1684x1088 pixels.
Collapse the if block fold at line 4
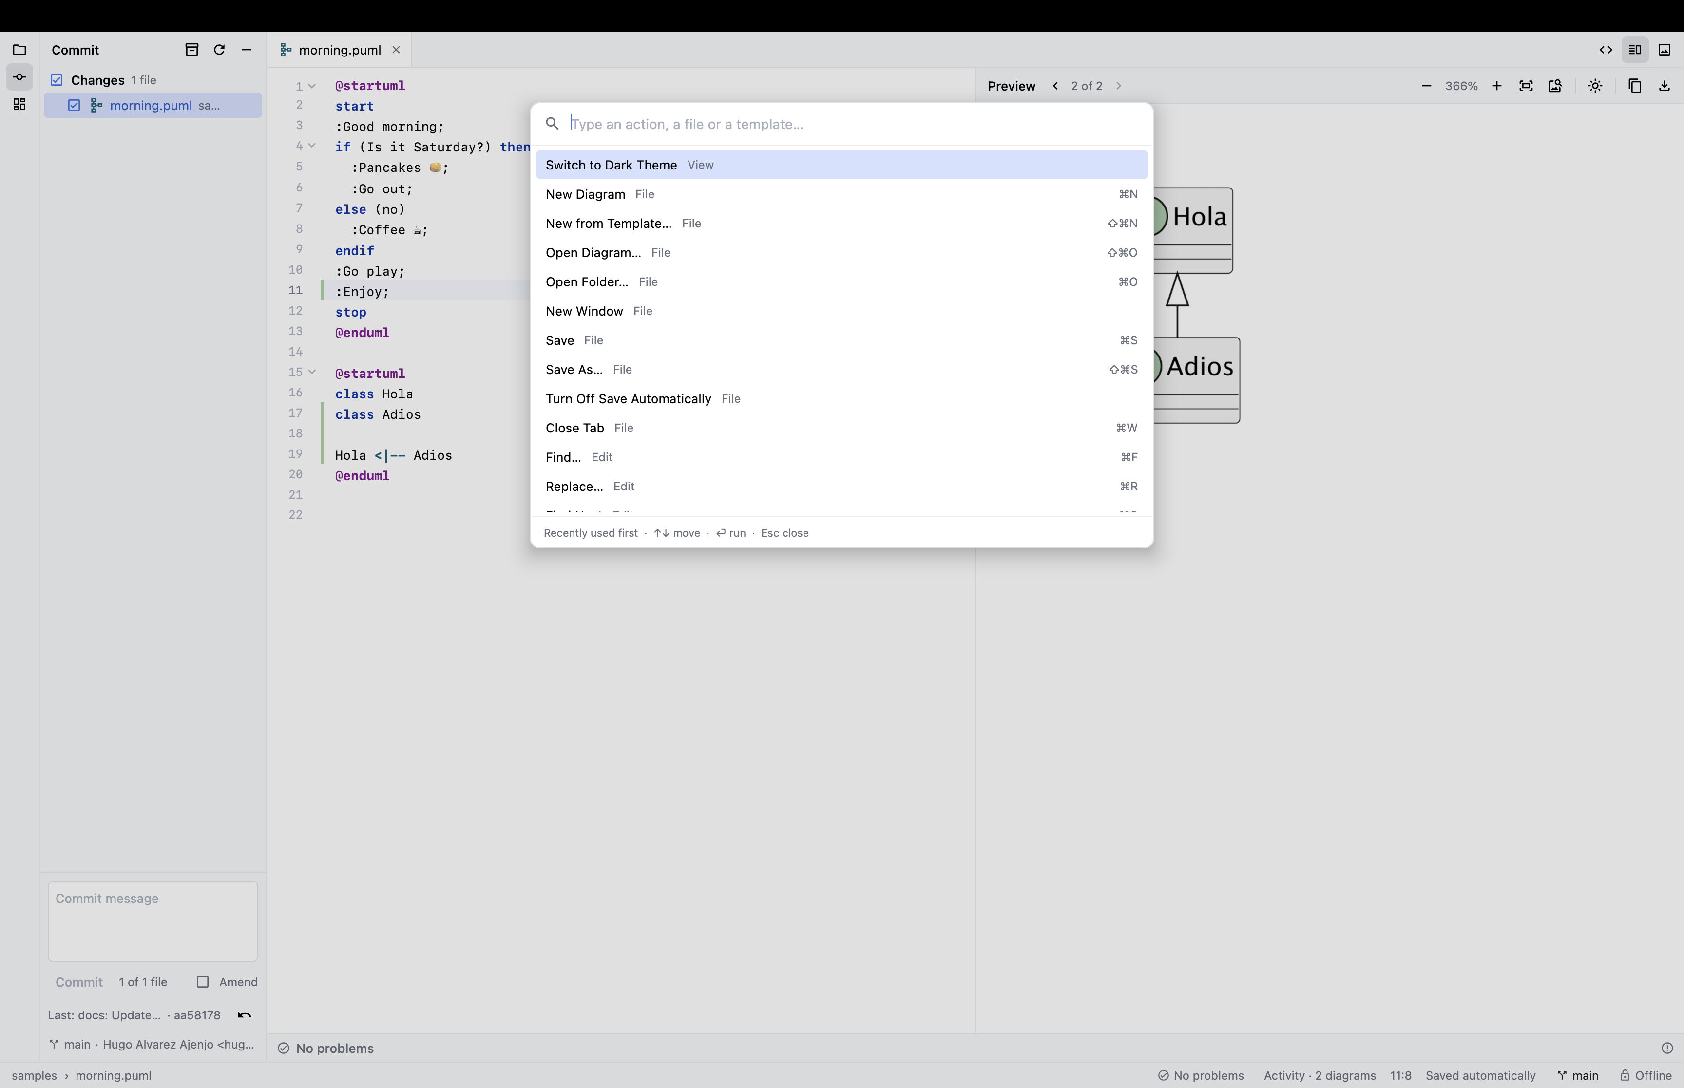[312, 146]
